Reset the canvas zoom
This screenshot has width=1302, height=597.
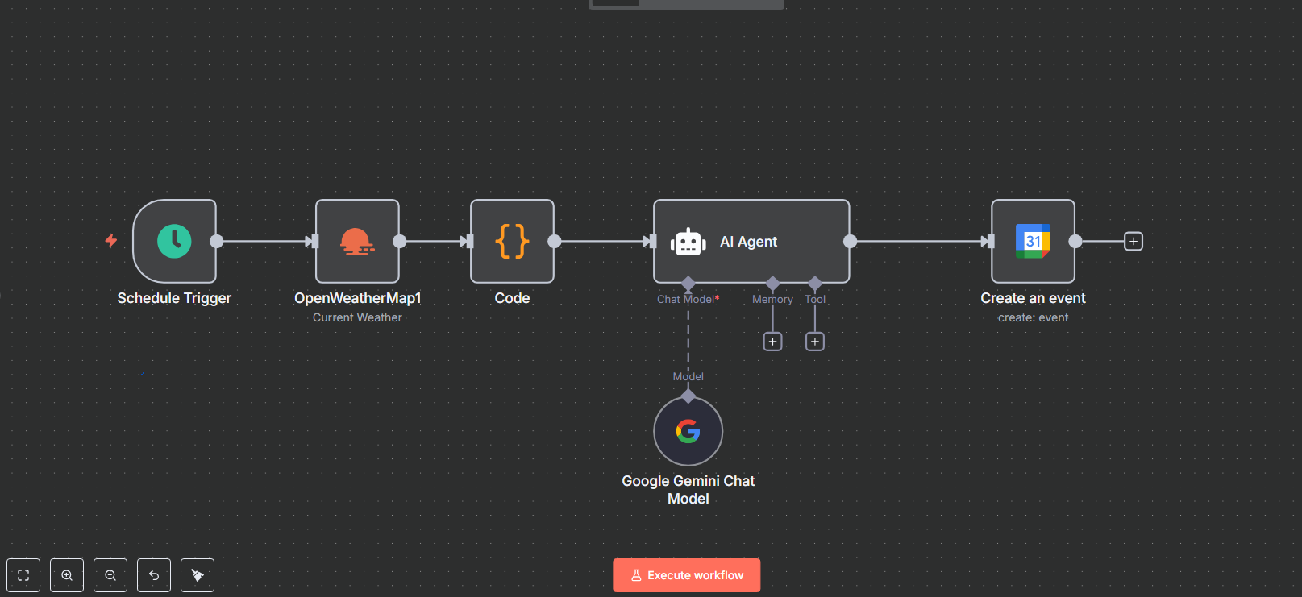154,575
